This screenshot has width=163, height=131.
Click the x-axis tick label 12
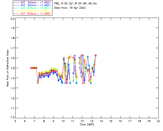pyautogui.click(x=82, y=121)
